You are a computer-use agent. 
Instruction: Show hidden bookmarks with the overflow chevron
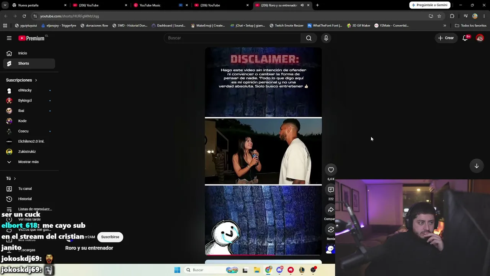[444, 26]
